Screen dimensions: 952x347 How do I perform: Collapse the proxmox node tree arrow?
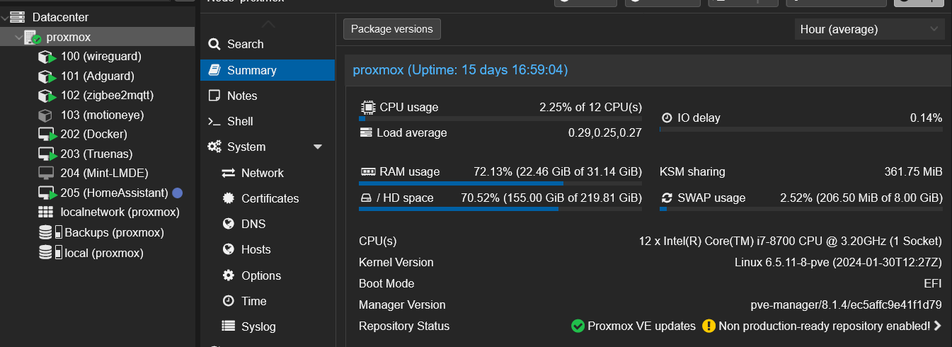[17, 37]
